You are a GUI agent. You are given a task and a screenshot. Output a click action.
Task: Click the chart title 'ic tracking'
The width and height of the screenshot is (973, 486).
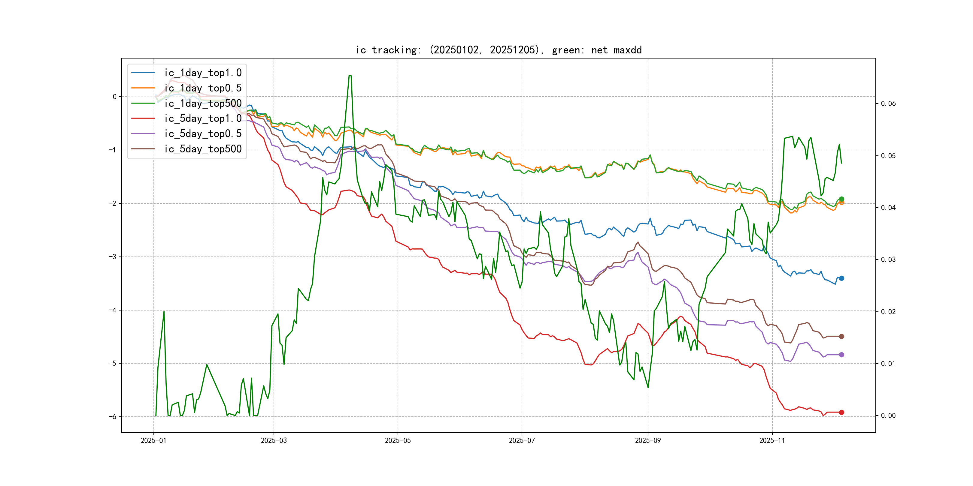pos(499,50)
